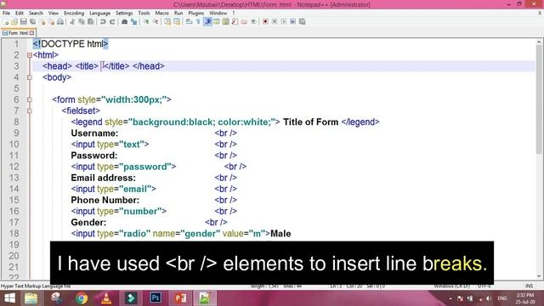
Task: Open the Windows Start button
Action: coord(9,298)
